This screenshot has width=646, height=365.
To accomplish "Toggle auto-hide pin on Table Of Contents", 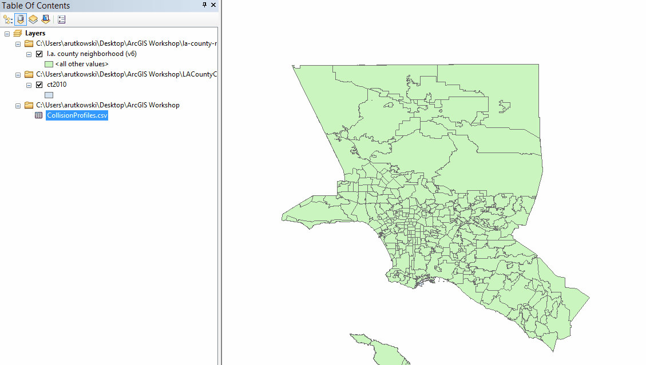I will pyautogui.click(x=204, y=5).
